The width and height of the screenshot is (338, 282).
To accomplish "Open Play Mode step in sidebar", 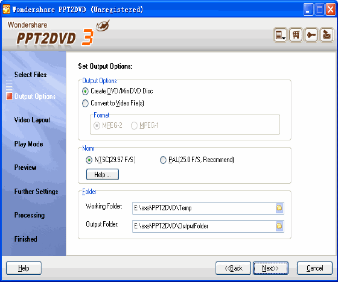I will point(29,144).
